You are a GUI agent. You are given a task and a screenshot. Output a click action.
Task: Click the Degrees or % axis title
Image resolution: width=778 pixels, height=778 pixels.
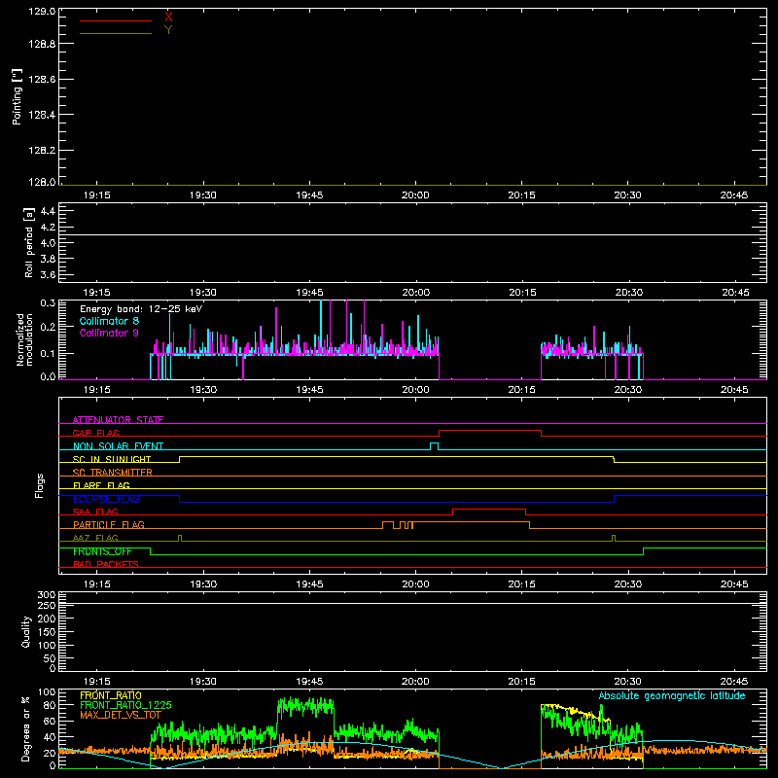click(26, 728)
